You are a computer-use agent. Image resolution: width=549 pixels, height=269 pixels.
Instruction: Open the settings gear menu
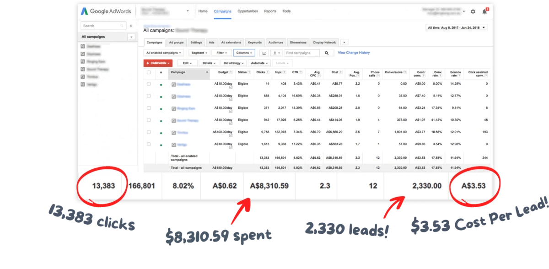pyautogui.click(x=473, y=11)
